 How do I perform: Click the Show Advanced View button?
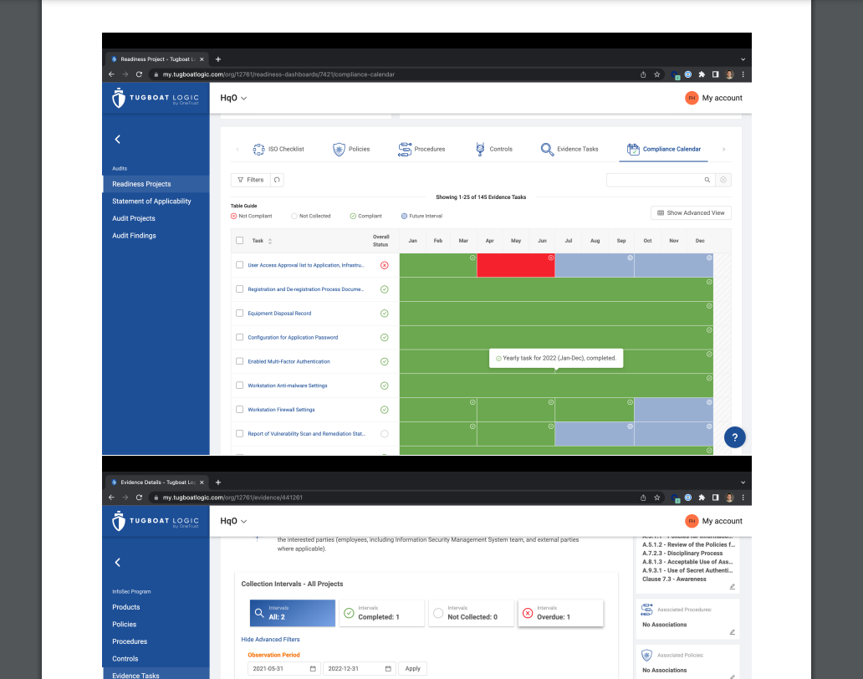point(691,213)
